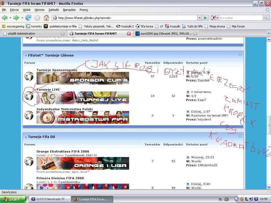The image size is (271, 203).
Task: Click the browser Back arrow button
Action: (x=4, y=18)
